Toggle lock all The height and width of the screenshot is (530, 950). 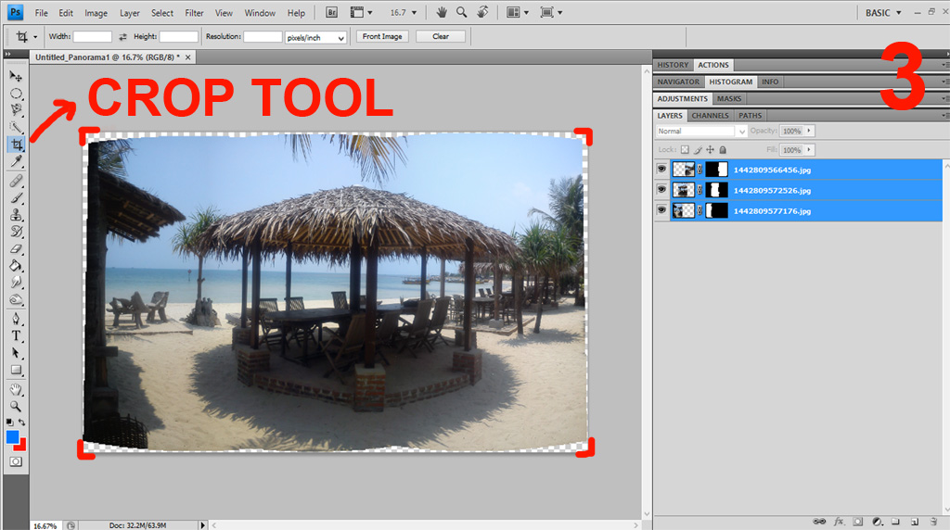tap(723, 149)
